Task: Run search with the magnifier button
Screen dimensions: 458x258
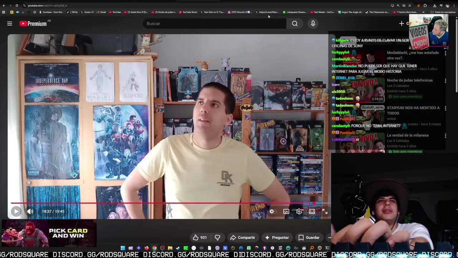Action: (x=294, y=24)
